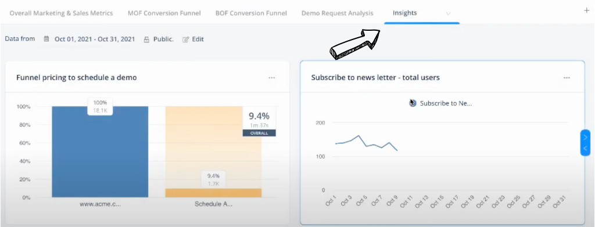Viewport: 595px width, 227px height.
Task: Open the Oct 01 - Oct 31, 2021 date range
Action: tap(95, 39)
